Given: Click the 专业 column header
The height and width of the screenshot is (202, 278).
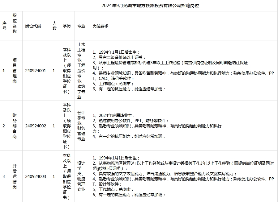Looking at the screenshot, I should 81,26.
